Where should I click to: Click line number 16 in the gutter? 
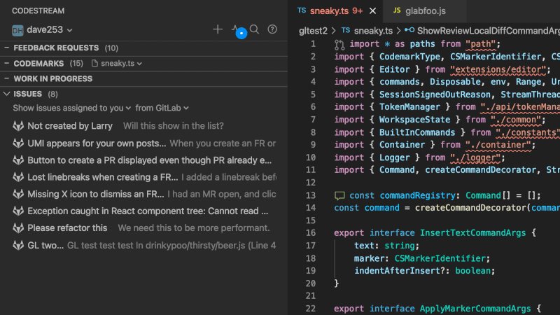pos(310,233)
